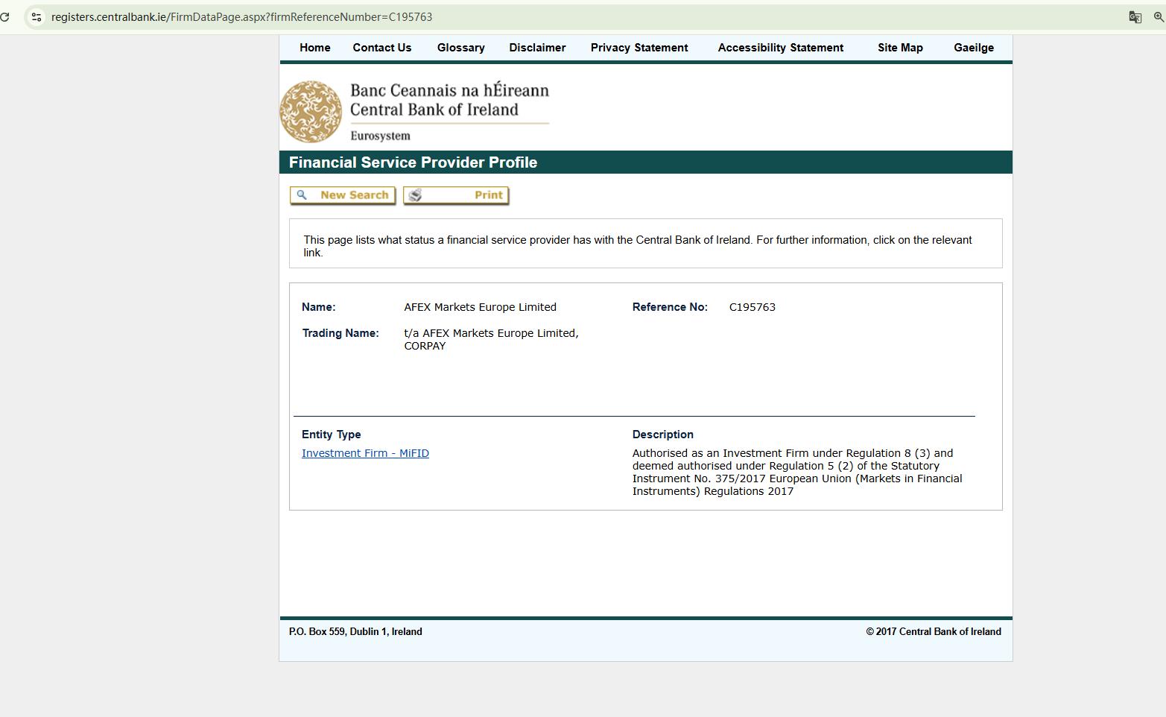
Task: Reload the page with the browser refresh icon
Action: (x=4, y=16)
